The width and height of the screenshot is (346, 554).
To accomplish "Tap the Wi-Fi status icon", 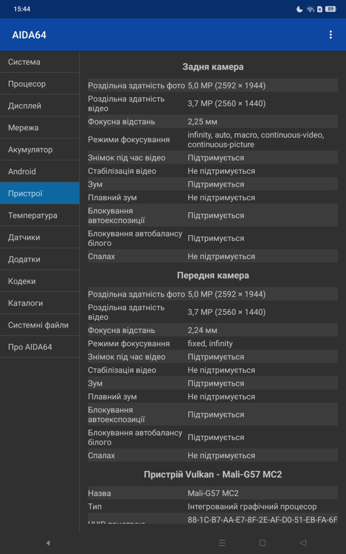I will (x=310, y=9).
